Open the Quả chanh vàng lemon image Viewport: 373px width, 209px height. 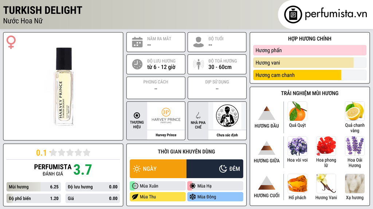[x=355, y=111]
